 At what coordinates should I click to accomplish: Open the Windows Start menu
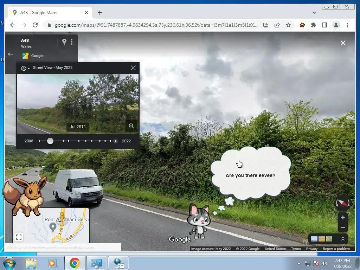tap(9, 263)
